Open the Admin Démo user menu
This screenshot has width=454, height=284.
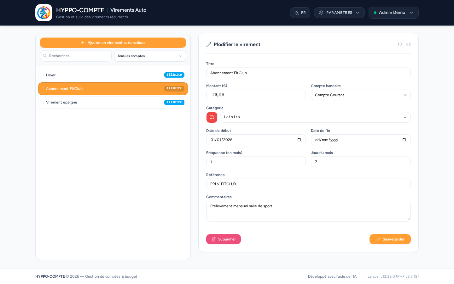tap(393, 13)
